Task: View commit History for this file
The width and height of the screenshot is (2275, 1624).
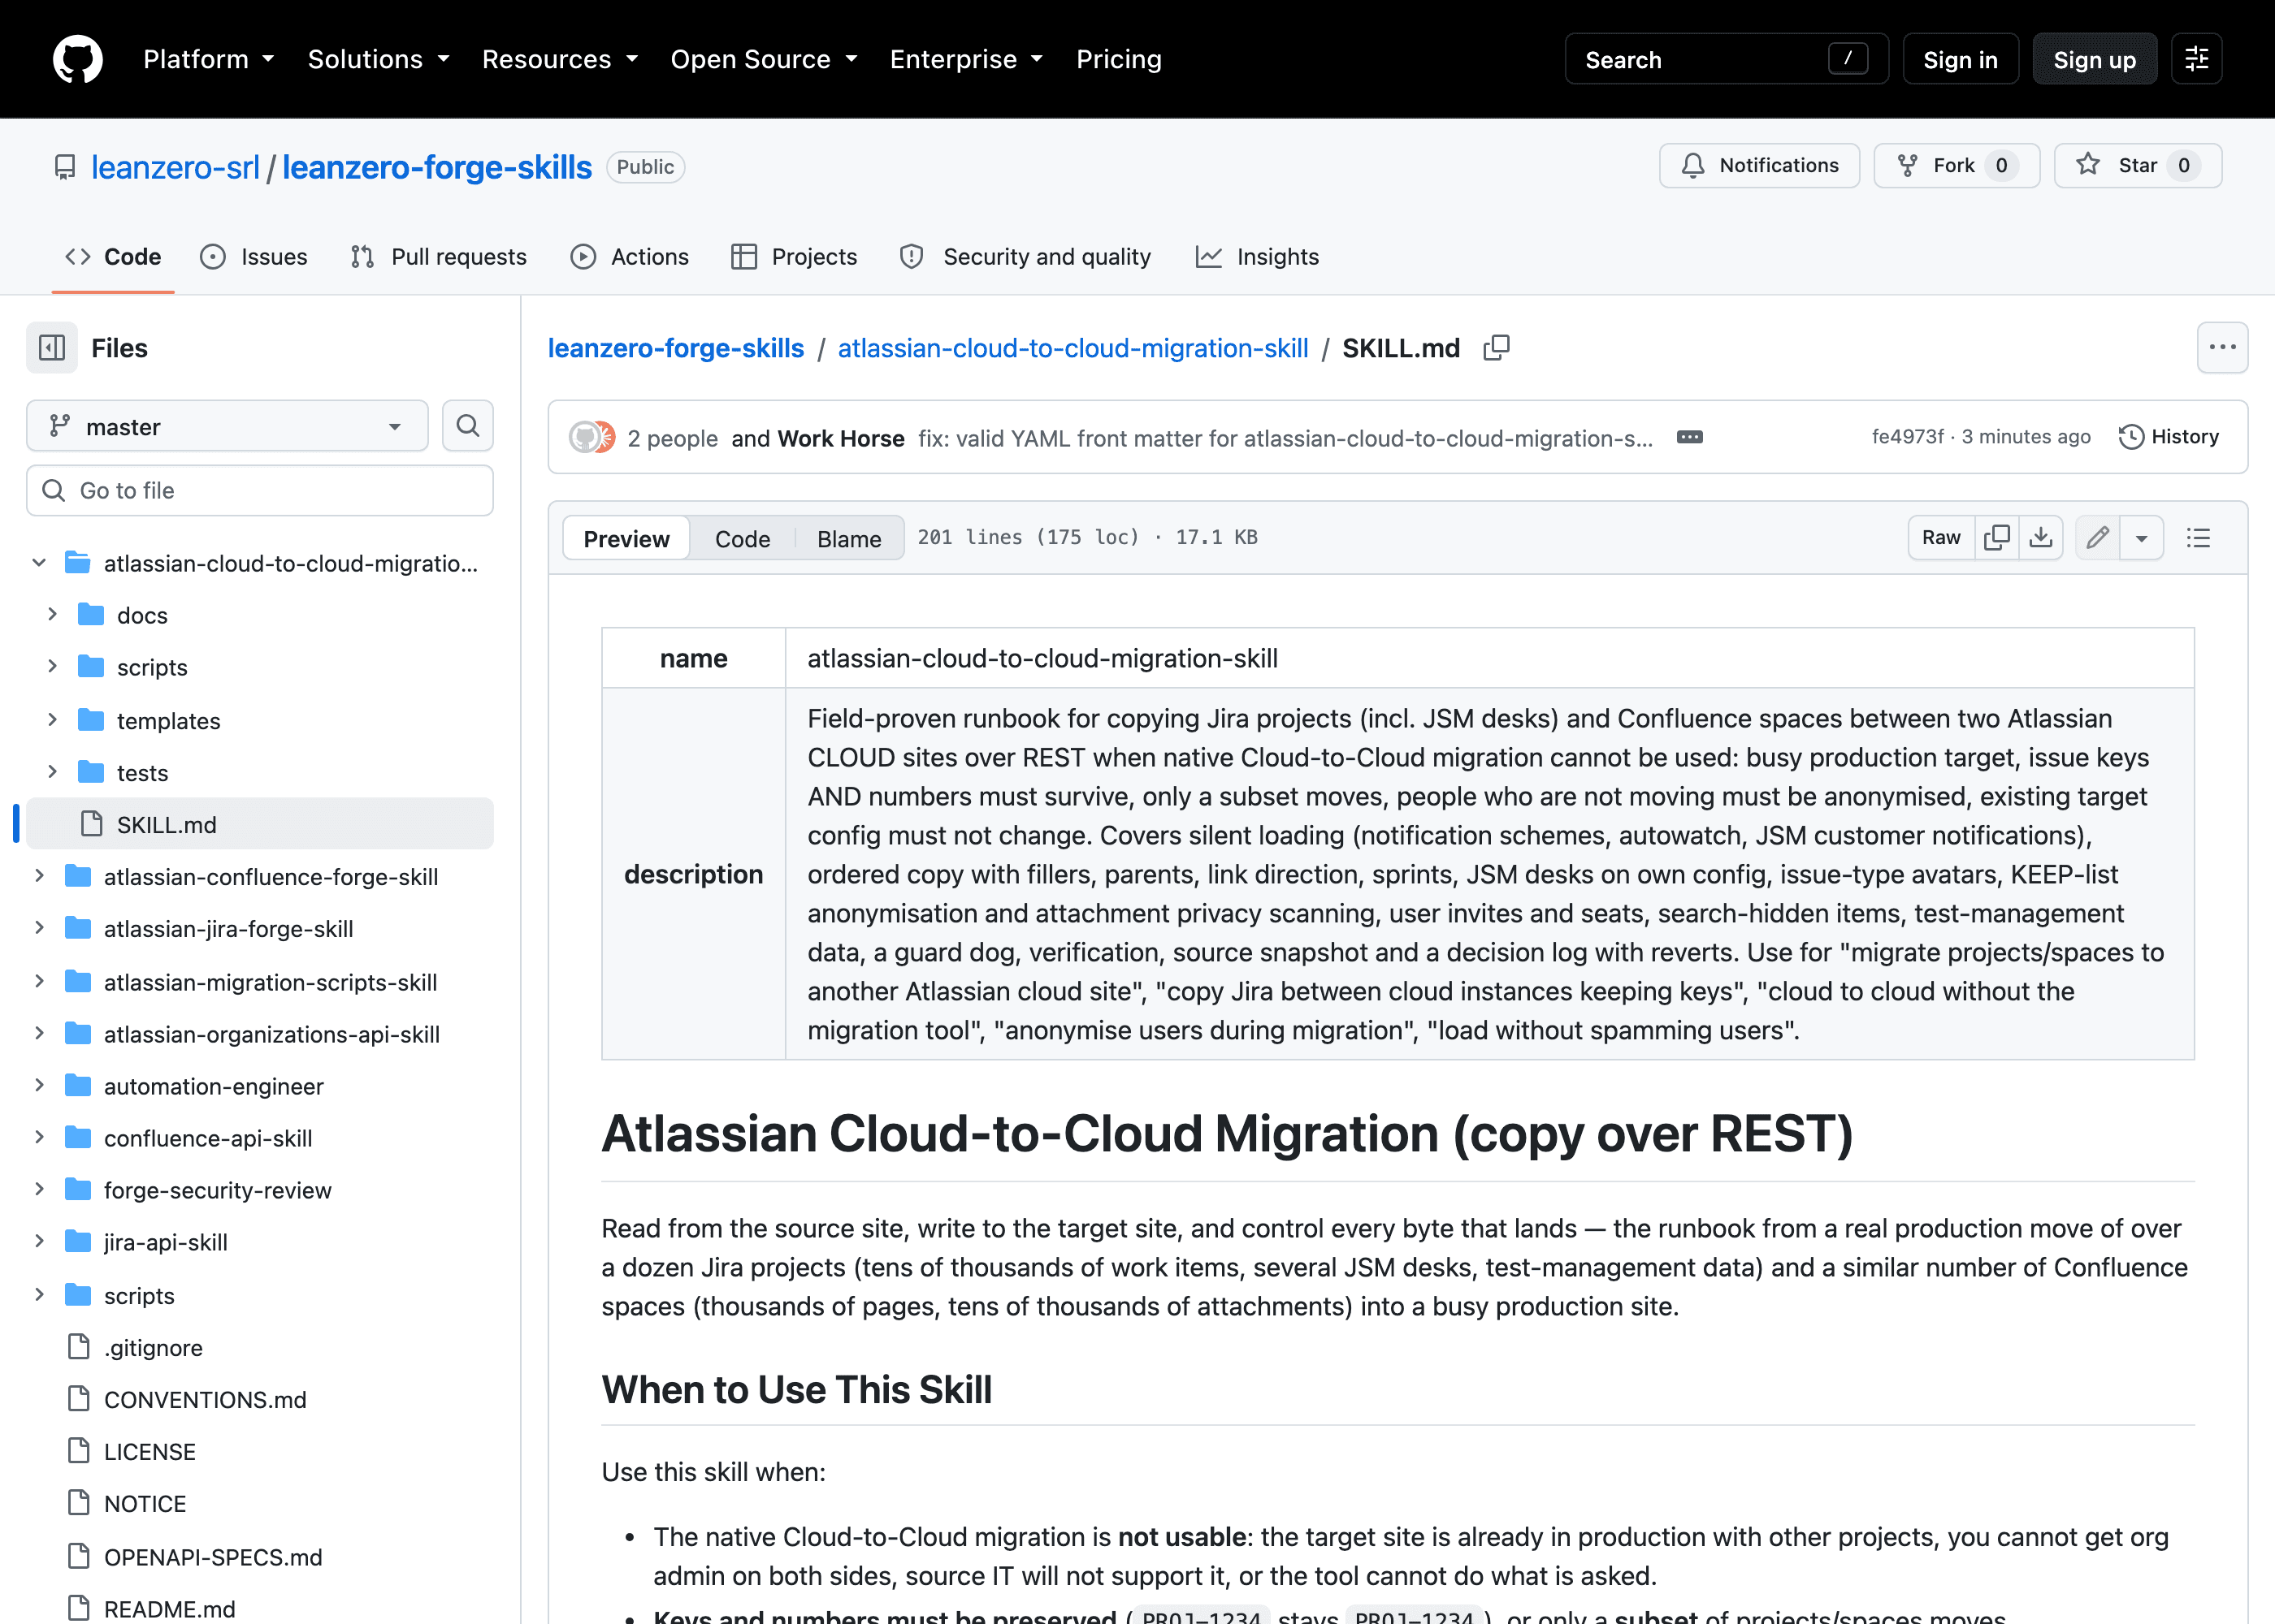Action: pos(2169,437)
